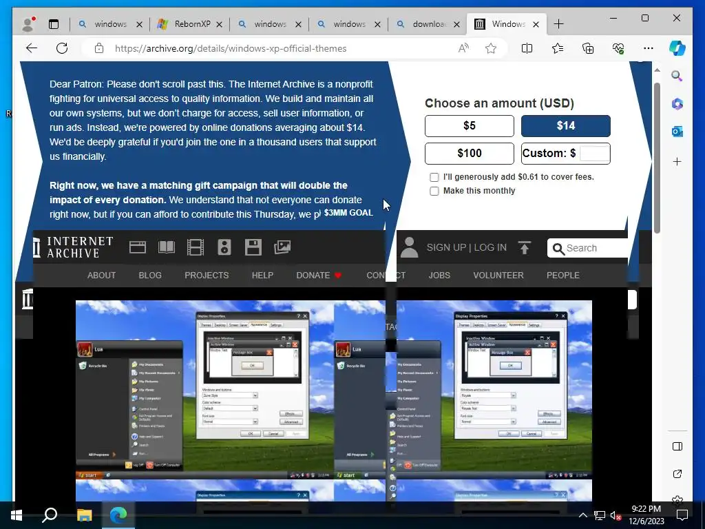Open Read aloud icon in the address bar
The image size is (705, 529).
click(x=463, y=48)
